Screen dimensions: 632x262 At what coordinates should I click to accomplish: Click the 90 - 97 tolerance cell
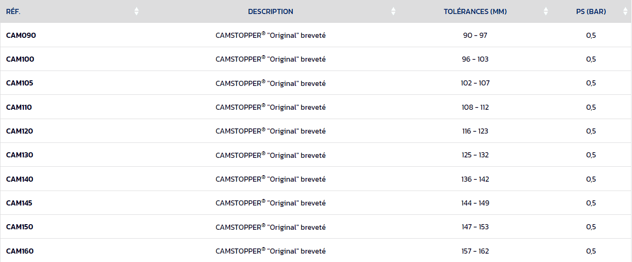point(475,35)
